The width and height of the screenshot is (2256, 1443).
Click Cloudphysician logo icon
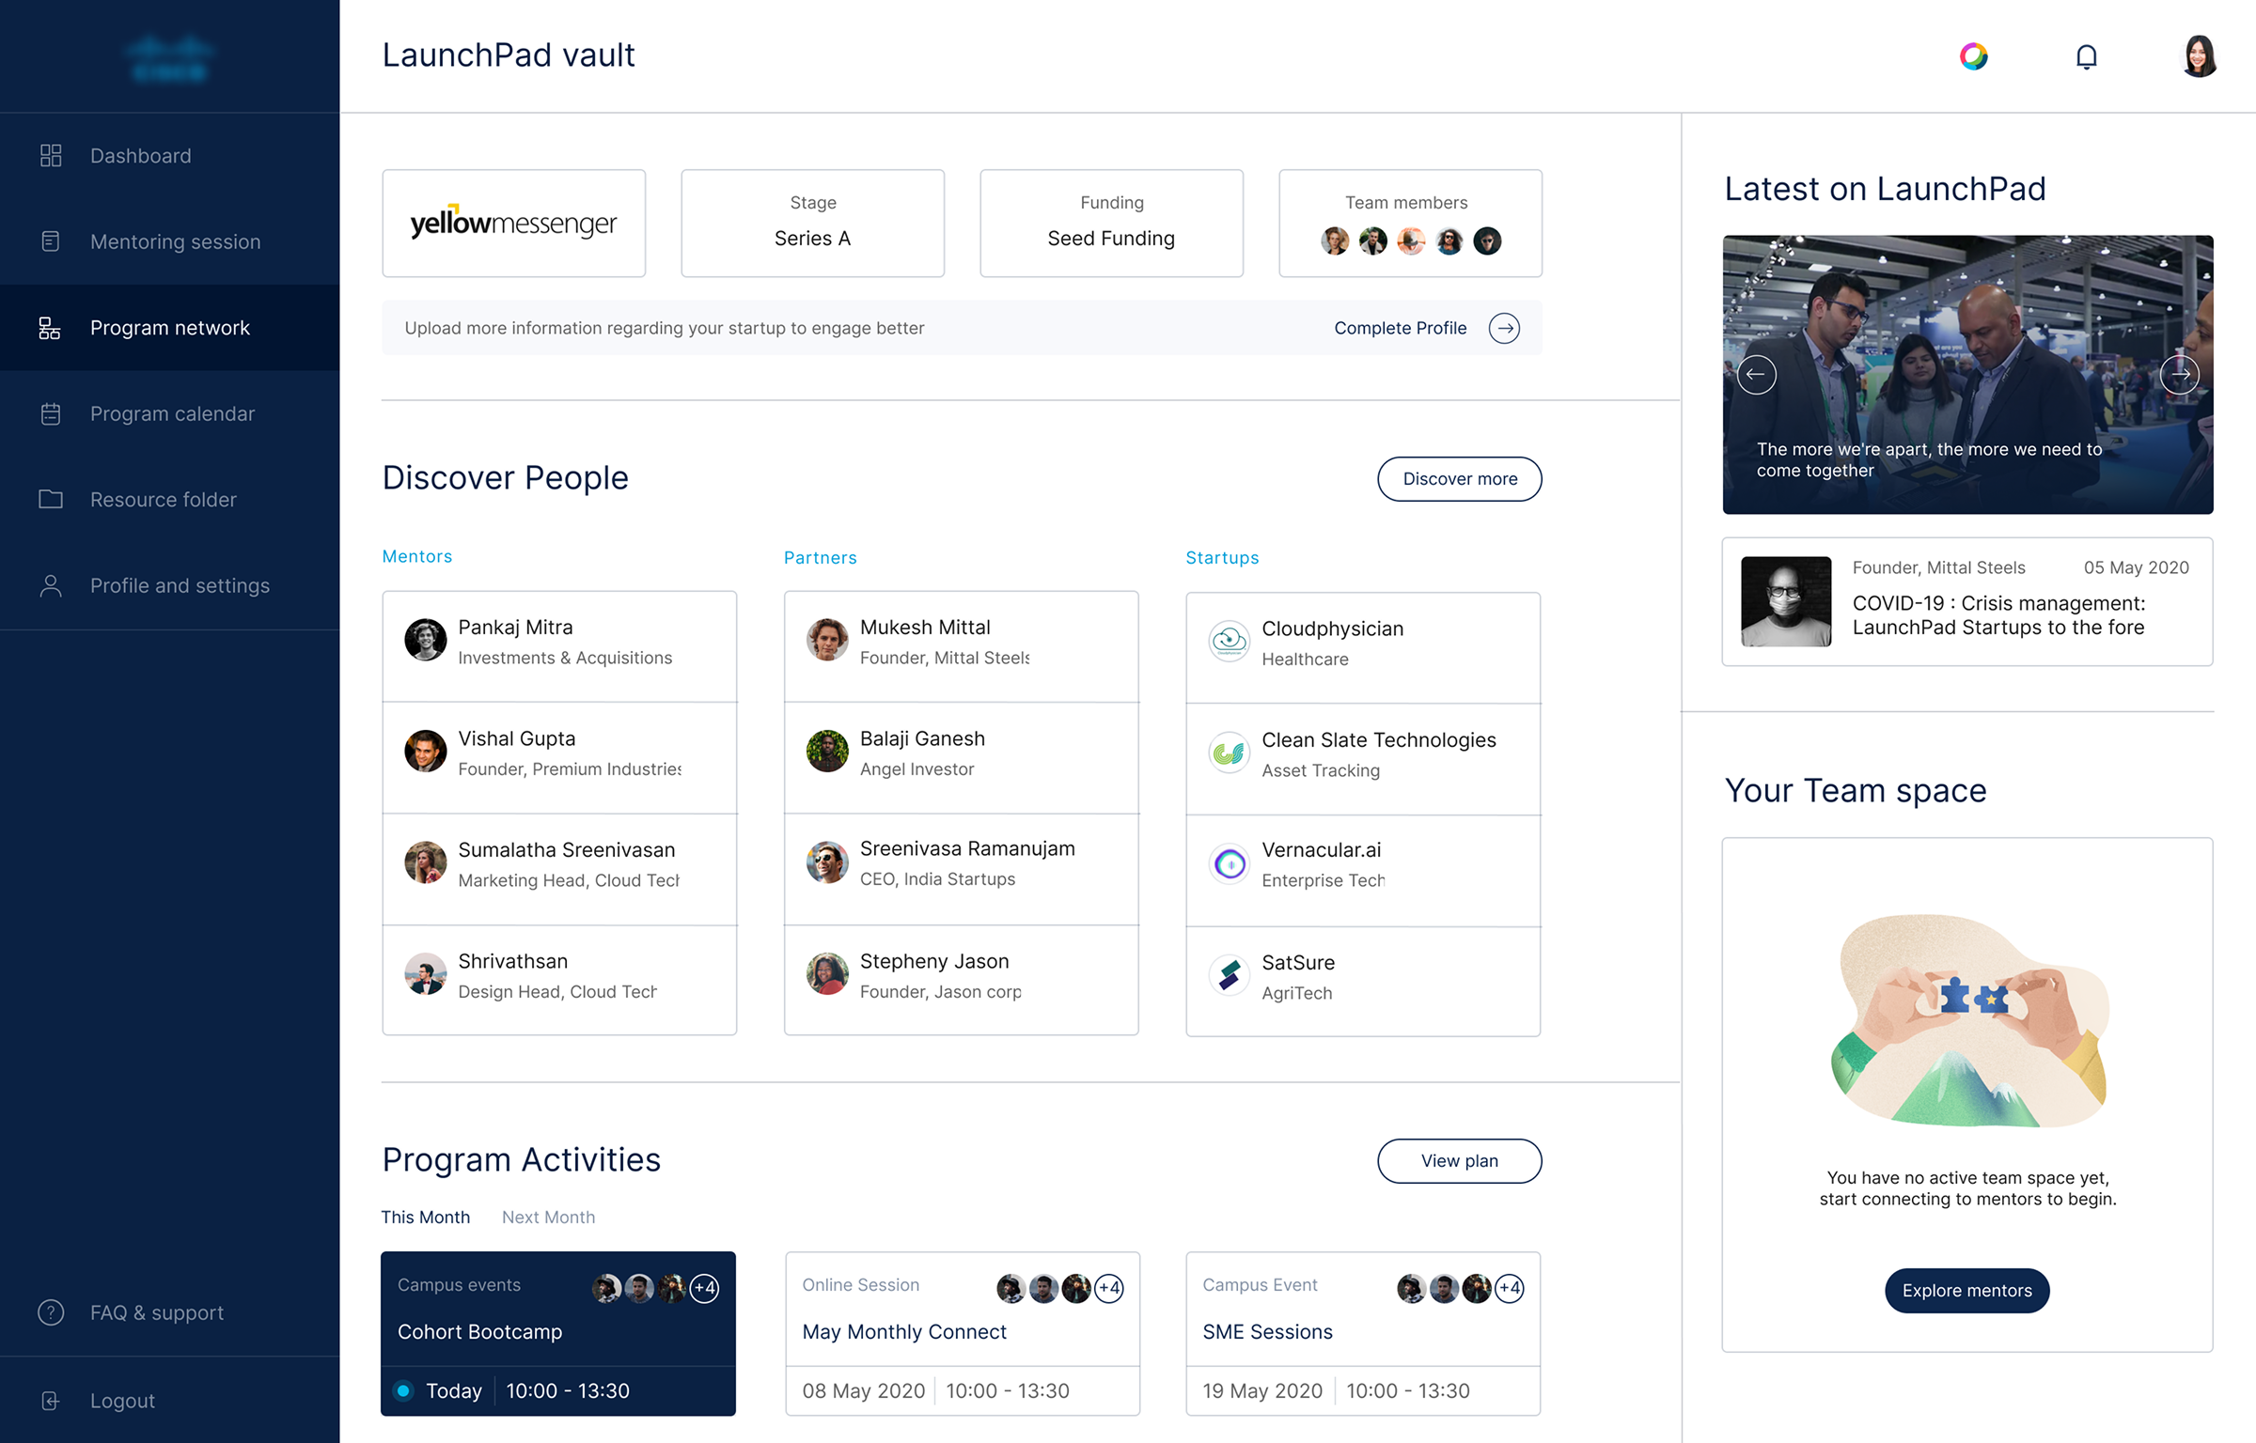point(1229,642)
